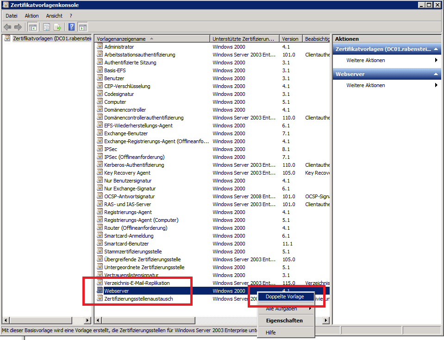Toggle the console tree pane icon
The width and height of the screenshot is (444, 340).
tap(32, 27)
